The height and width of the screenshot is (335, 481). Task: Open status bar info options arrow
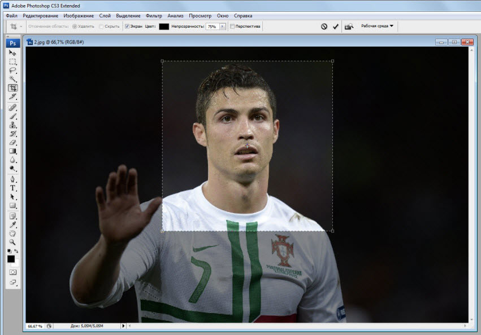click(x=123, y=326)
